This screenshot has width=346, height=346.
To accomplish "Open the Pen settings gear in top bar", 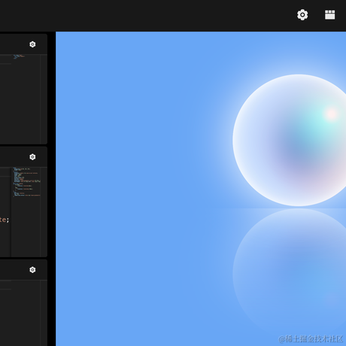I will [302, 15].
